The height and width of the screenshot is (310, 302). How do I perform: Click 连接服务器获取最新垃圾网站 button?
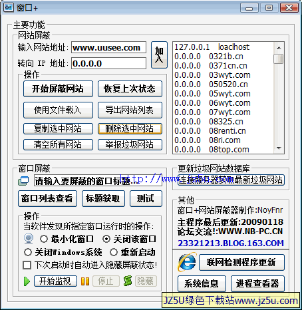pos(231,180)
